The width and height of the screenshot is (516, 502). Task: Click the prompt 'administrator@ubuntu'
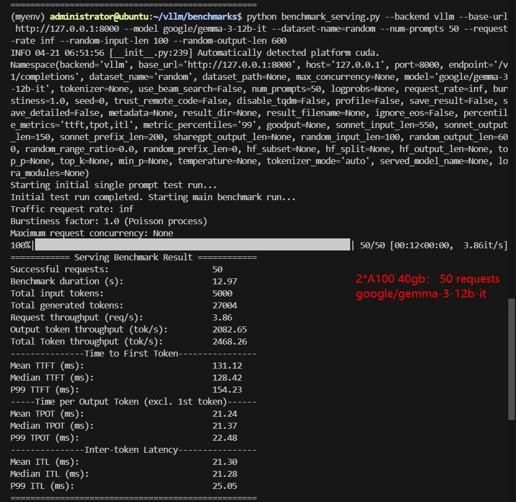click(x=99, y=17)
